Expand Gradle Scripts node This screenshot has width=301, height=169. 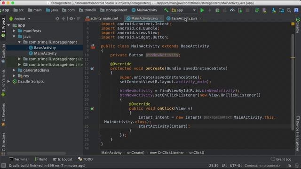[8, 81]
